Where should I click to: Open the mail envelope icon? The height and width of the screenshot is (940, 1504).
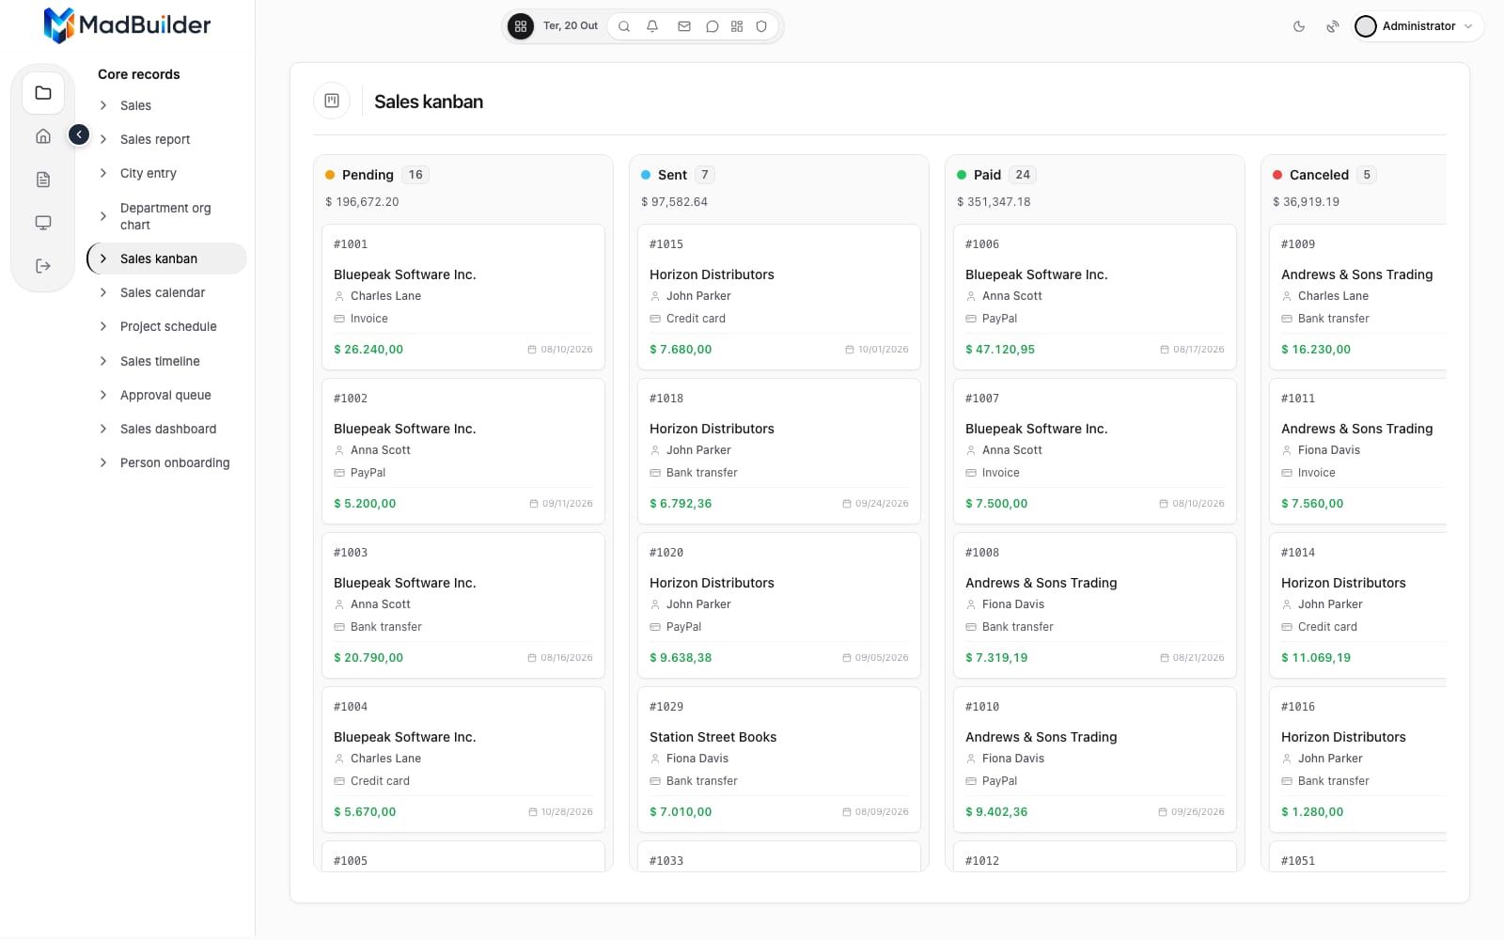(684, 26)
